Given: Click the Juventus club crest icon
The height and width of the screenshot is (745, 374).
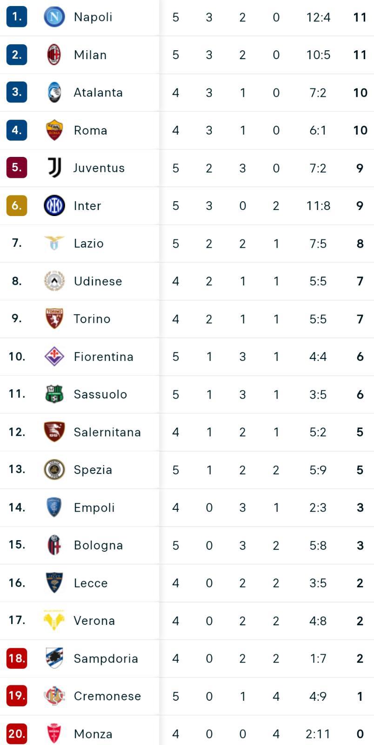Looking at the screenshot, I should click(54, 168).
